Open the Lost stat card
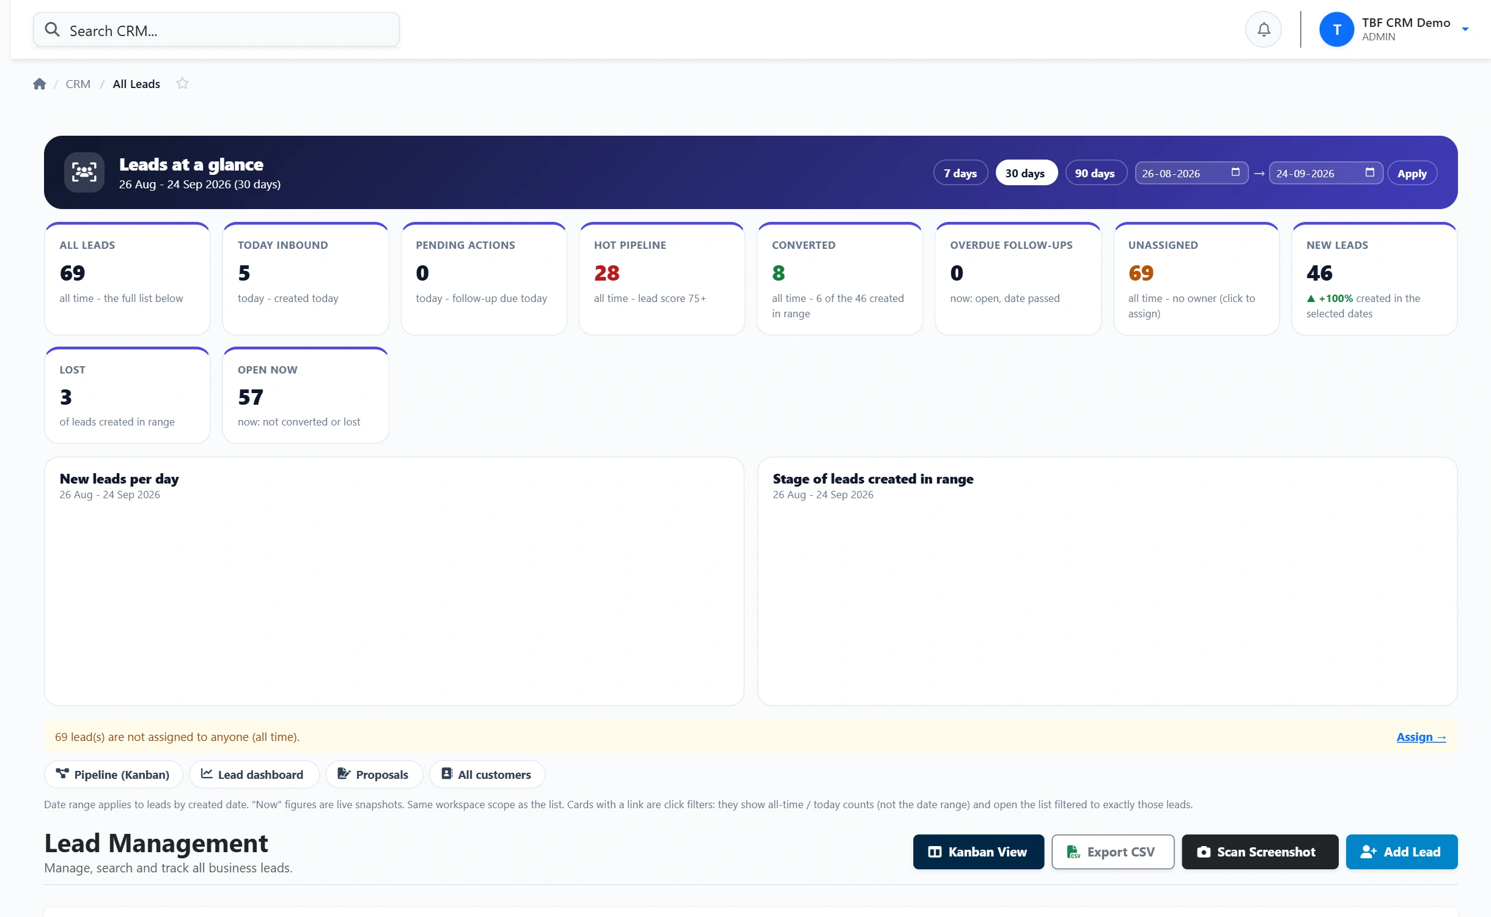This screenshot has height=917, width=1491. coord(127,396)
